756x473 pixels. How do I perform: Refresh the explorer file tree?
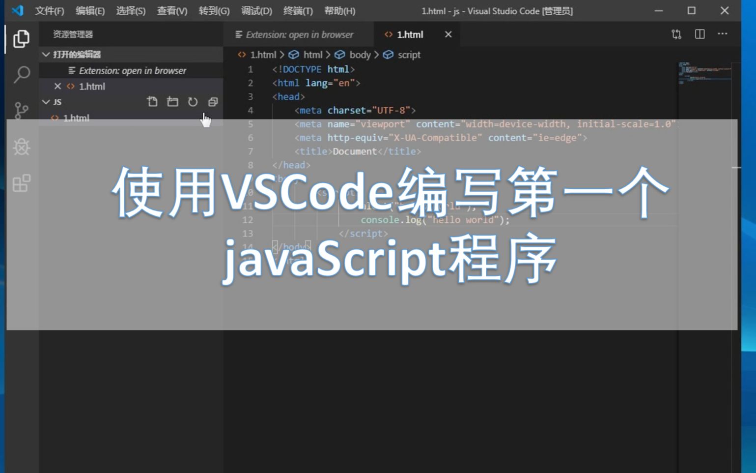193,102
